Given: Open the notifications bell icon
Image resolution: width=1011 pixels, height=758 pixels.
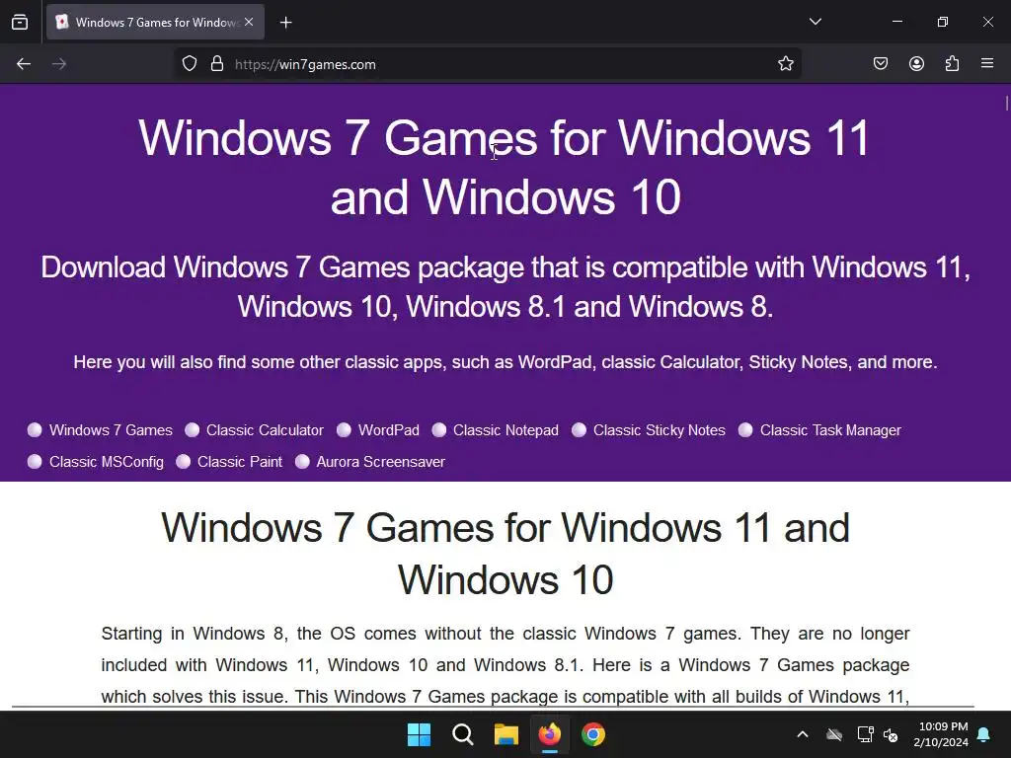Looking at the screenshot, I should [984, 734].
